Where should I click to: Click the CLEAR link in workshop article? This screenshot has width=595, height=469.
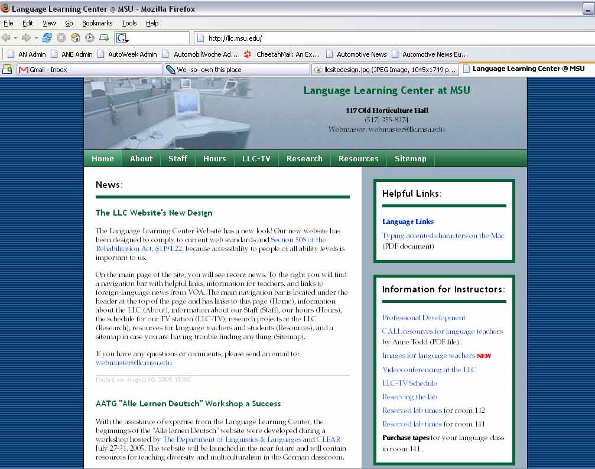(329, 439)
